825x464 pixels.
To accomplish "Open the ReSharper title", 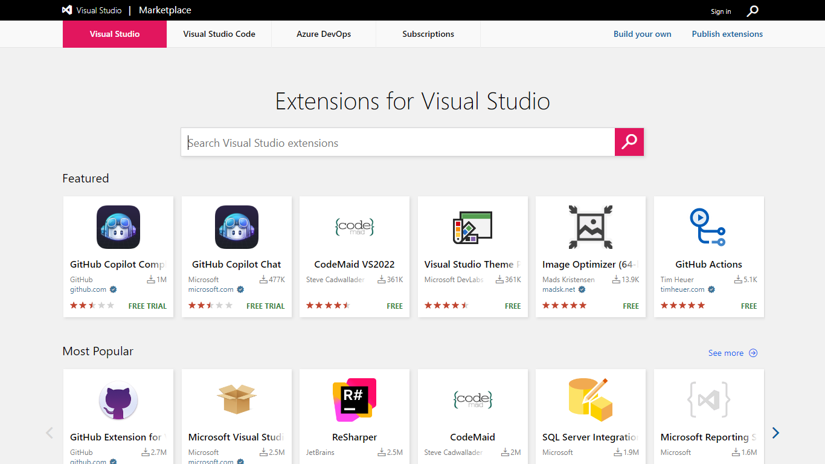I will coord(355,437).
